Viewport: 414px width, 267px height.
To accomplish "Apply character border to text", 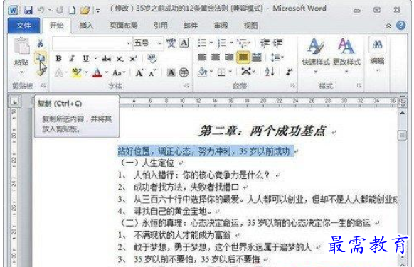I will coord(184,43).
